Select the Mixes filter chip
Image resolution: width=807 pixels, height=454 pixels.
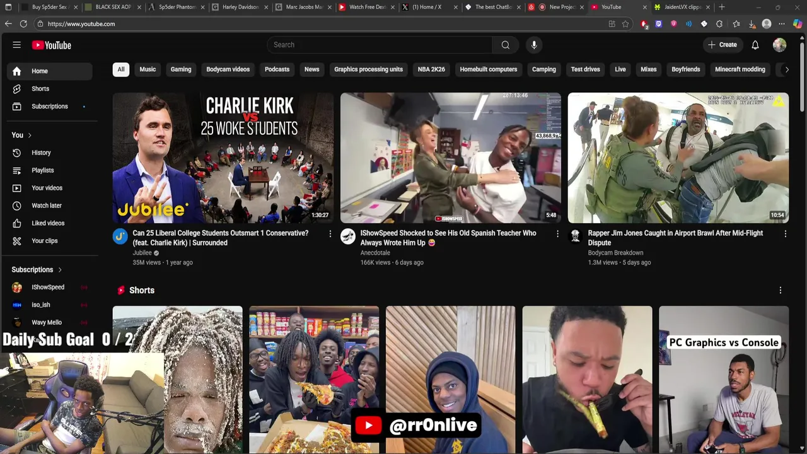[649, 69]
